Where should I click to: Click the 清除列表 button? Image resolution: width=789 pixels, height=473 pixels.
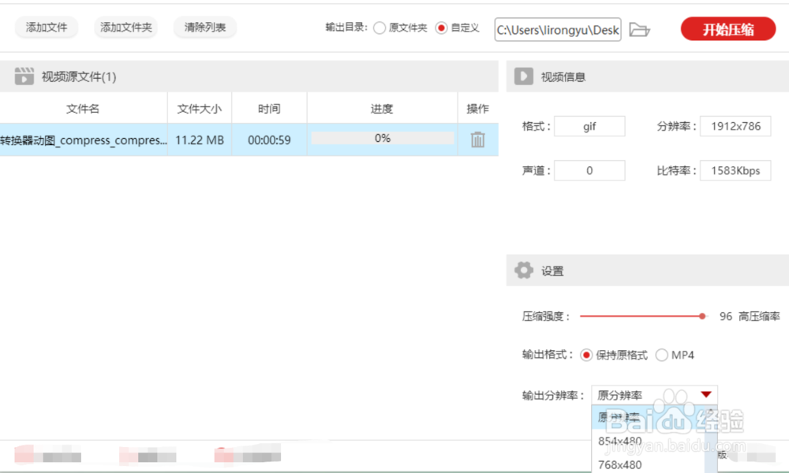click(x=204, y=27)
